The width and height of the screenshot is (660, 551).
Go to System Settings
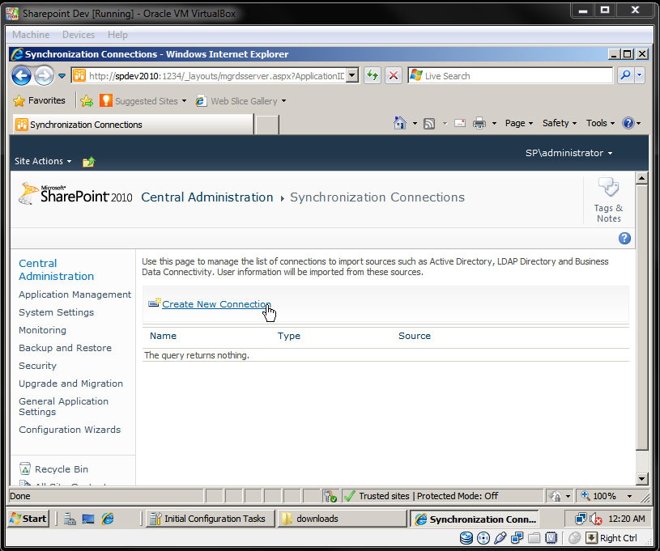tap(57, 312)
